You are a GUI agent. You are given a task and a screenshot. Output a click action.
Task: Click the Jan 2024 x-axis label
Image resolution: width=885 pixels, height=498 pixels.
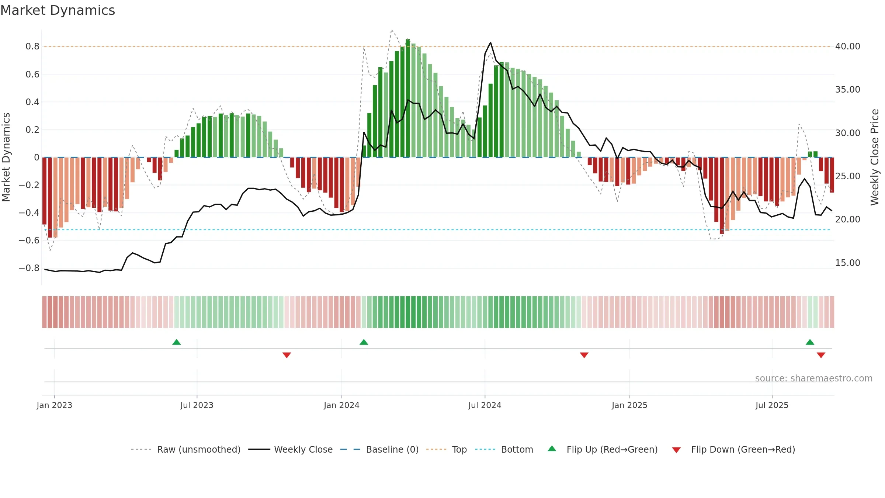pyautogui.click(x=342, y=405)
